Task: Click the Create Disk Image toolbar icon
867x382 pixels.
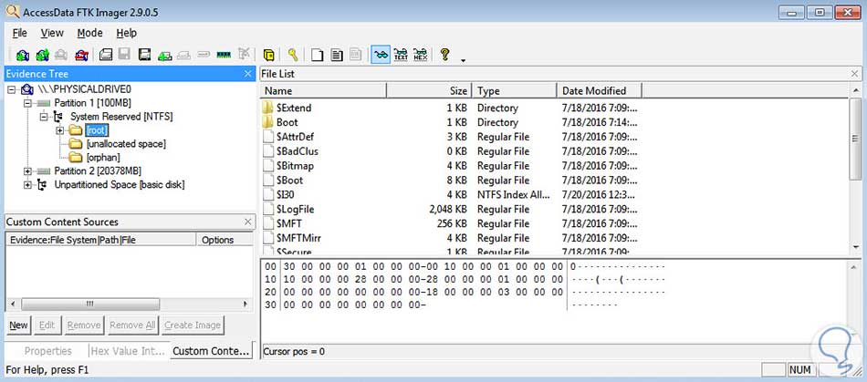Action: click(106, 55)
